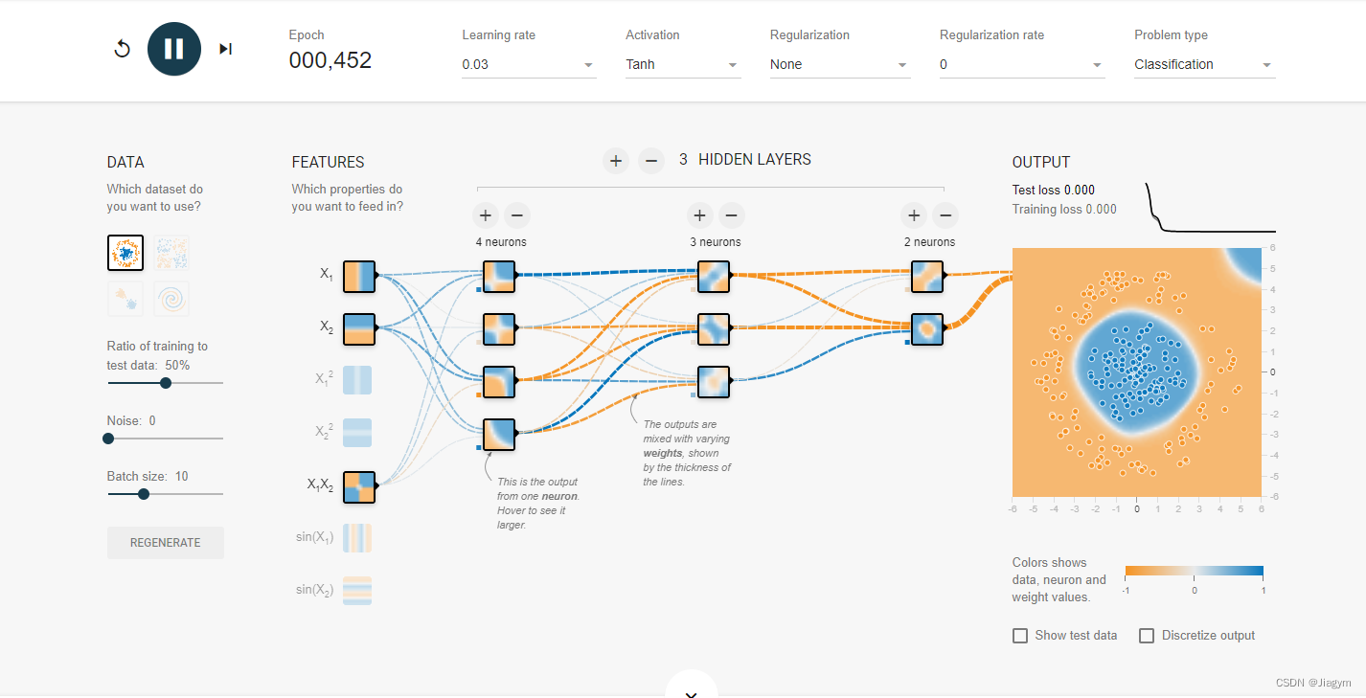The image size is (1366, 698).
Task: Click first neuron in the 3-neuron layer
Action: (x=714, y=277)
